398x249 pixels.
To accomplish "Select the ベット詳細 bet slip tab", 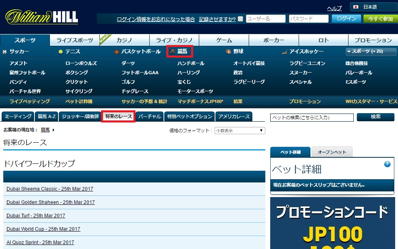I will tap(290, 152).
